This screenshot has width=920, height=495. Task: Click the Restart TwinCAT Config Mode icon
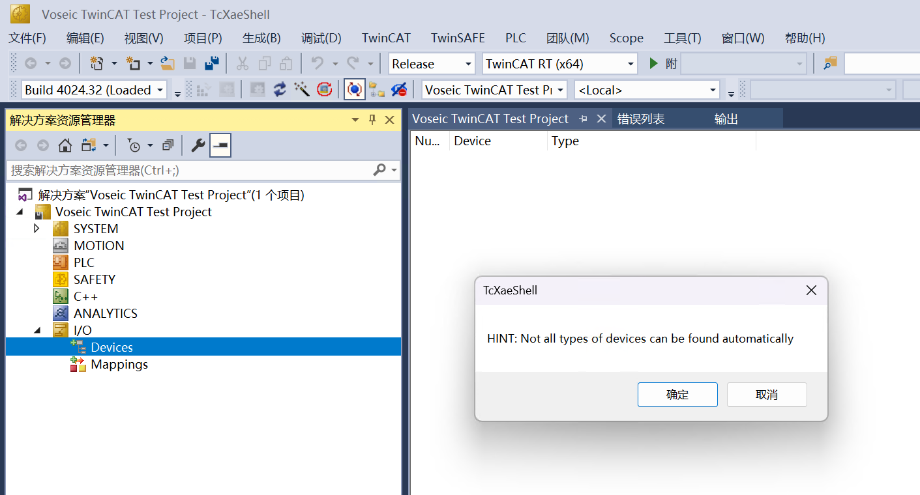(325, 89)
